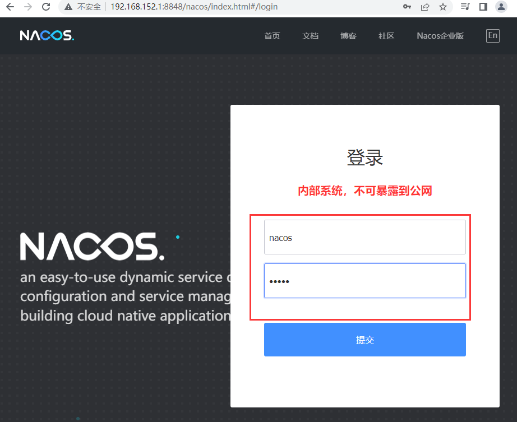Viewport: 517px width, 422px height.
Task: Click the address bar URL
Action: (194, 7)
